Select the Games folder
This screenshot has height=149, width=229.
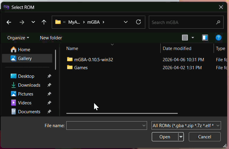[x=81, y=68]
